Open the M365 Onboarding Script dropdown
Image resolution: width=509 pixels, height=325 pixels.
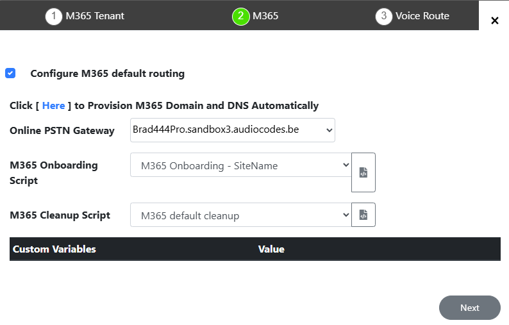240,165
